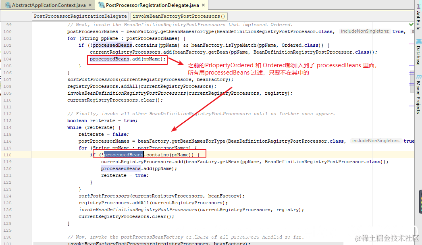Click the pink marker on the error stripe
Viewport: 422px width, 245px height.
point(411,44)
